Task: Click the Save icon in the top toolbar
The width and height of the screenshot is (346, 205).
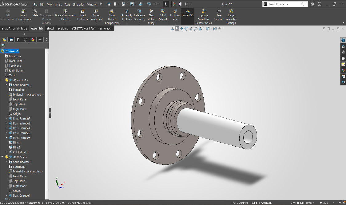Action: [132, 4]
